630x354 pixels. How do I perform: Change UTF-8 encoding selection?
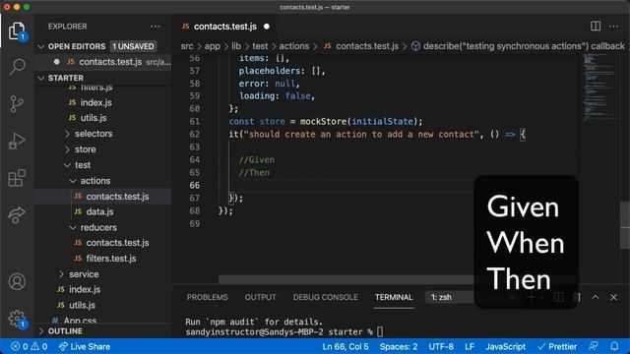click(441, 346)
